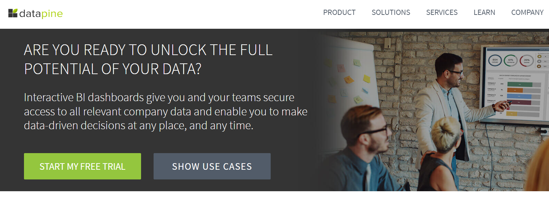Click the 'ARE YOU READY TO UNLOCK' headline
The image size is (549, 203).
pyautogui.click(x=148, y=50)
